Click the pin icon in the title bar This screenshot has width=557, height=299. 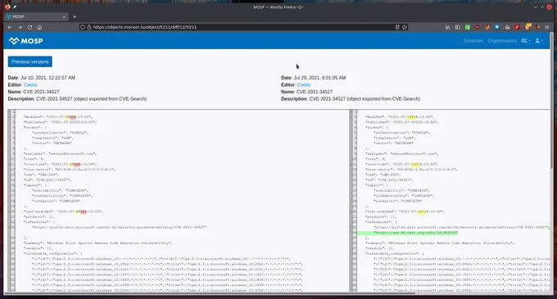click(15, 7)
